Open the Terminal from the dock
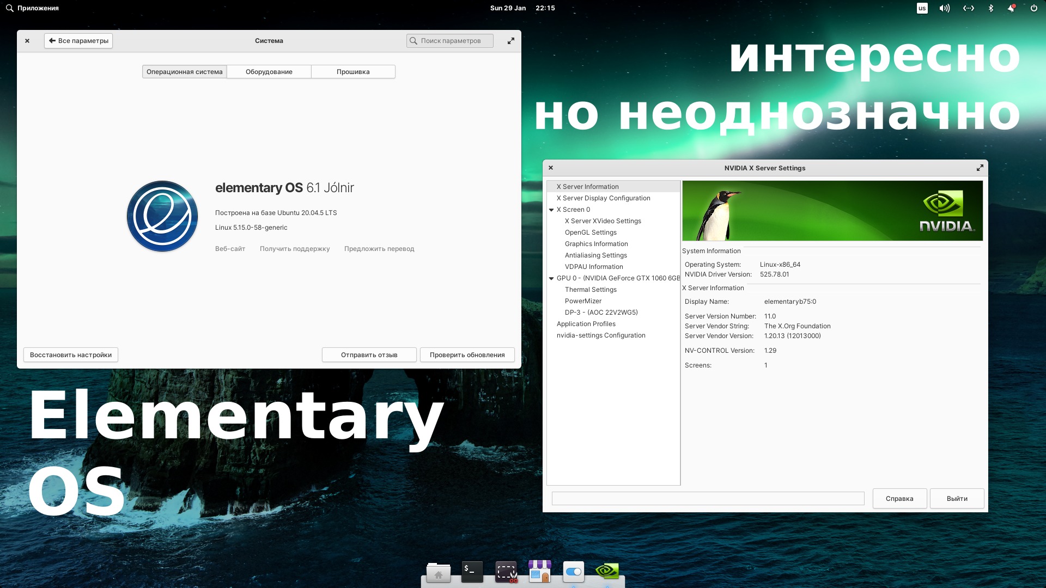 click(x=472, y=572)
